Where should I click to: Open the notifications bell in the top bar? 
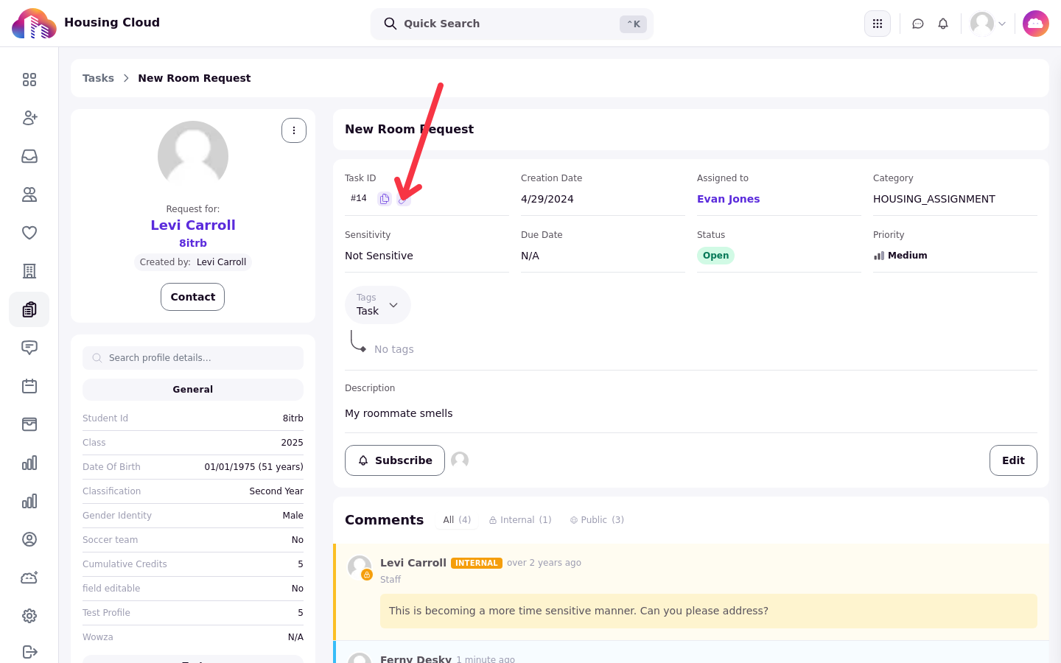[x=943, y=24]
